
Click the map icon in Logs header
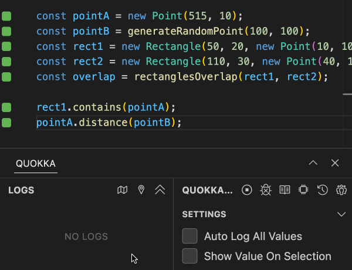(x=122, y=190)
